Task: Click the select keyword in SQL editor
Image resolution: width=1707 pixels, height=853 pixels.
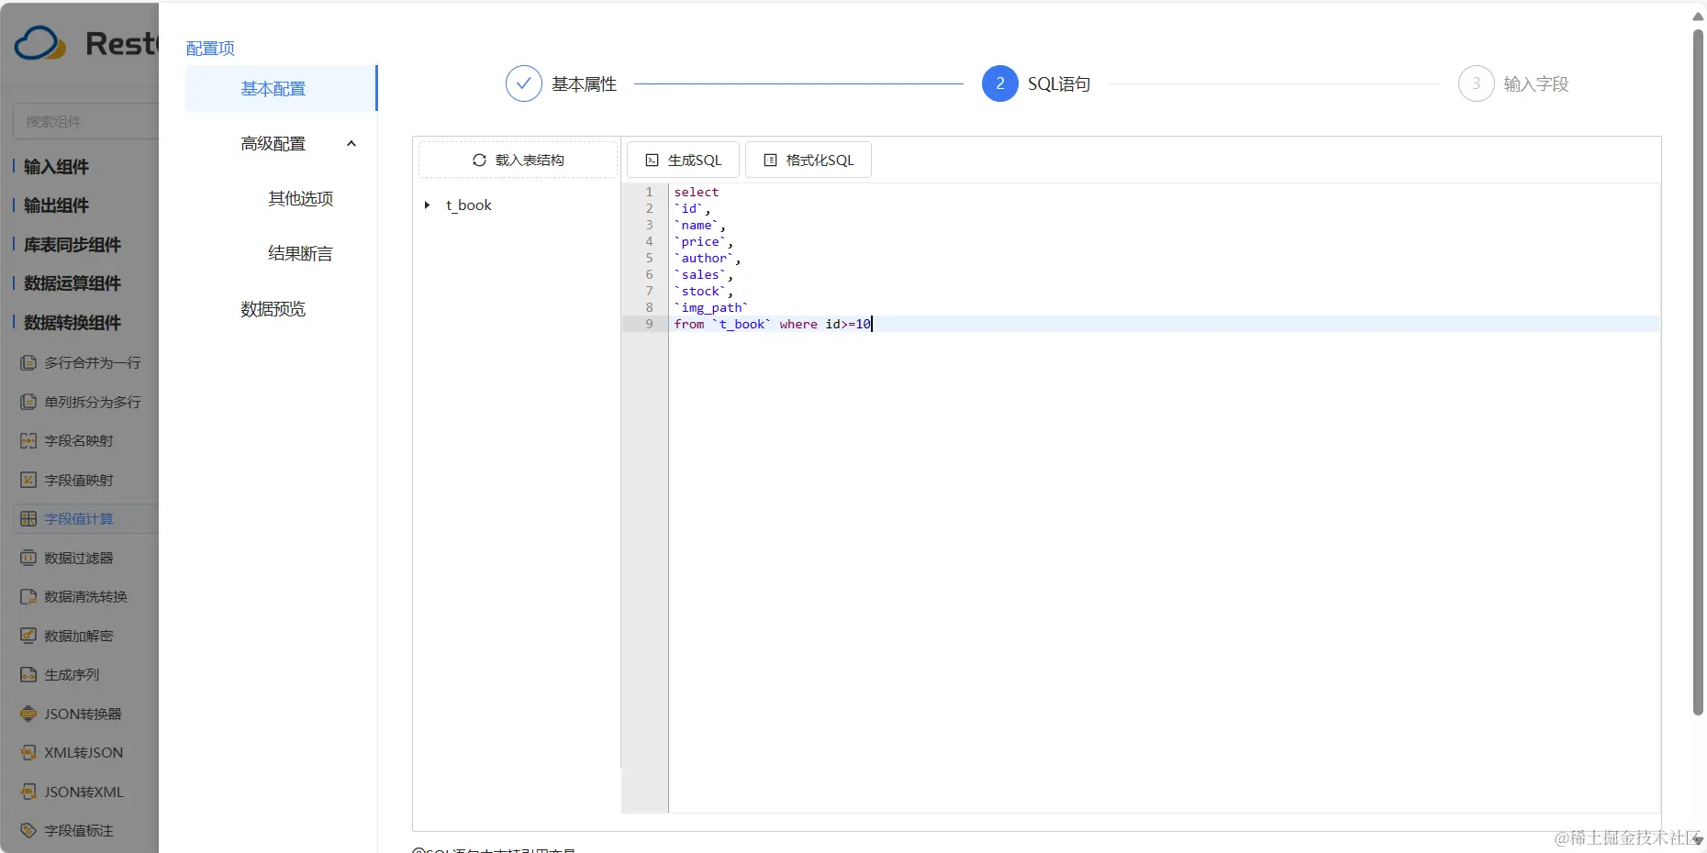Action: coord(697,192)
